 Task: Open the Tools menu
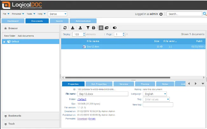31,14
